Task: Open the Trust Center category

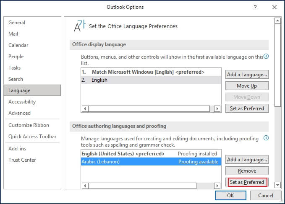Action: (x=32, y=160)
